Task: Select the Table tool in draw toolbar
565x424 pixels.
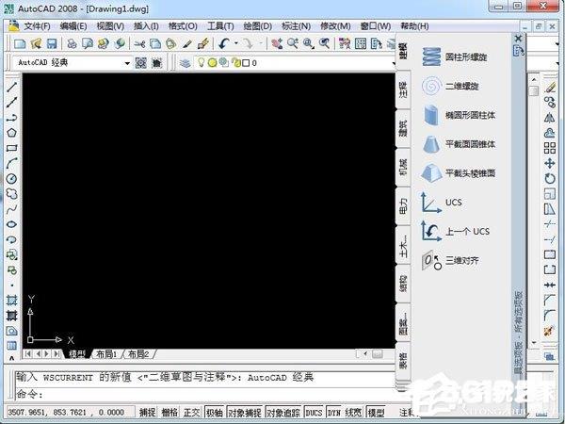Action: pos(12,346)
